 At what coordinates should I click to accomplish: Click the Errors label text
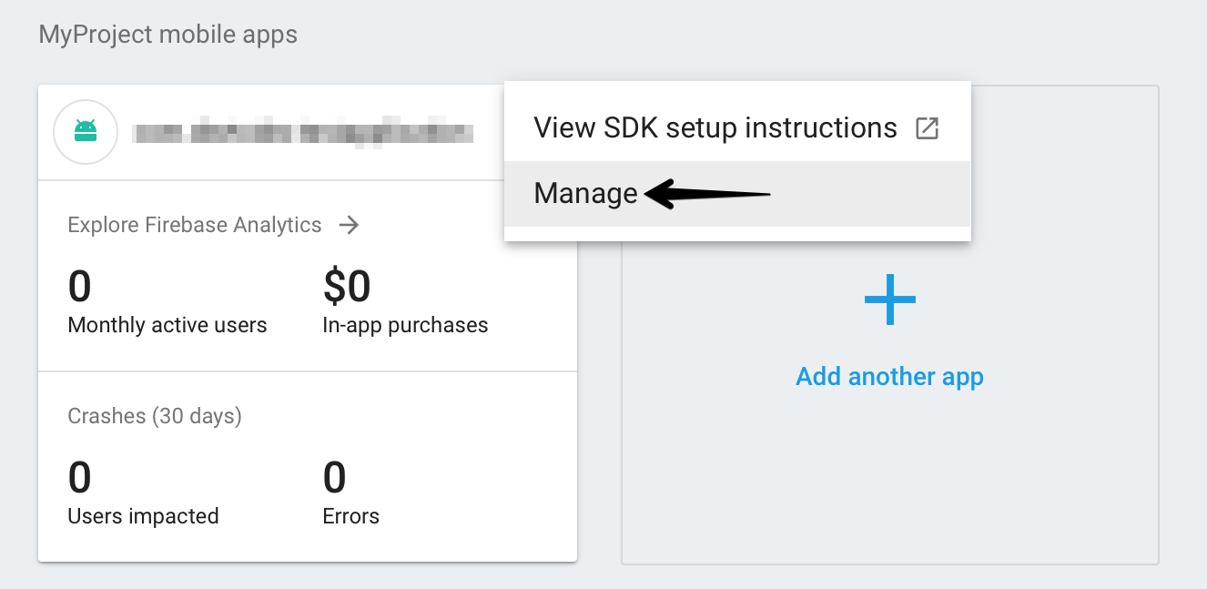[x=350, y=516]
